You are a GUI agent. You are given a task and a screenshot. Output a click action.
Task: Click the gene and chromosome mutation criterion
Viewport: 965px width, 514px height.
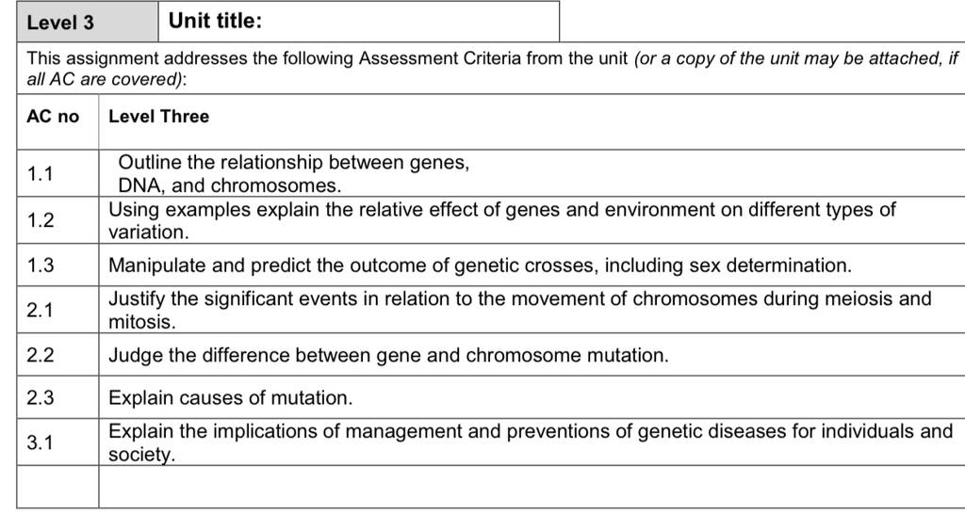[388, 355]
